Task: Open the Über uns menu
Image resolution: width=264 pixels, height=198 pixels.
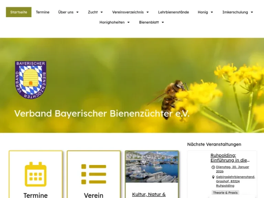Action: pos(66,12)
